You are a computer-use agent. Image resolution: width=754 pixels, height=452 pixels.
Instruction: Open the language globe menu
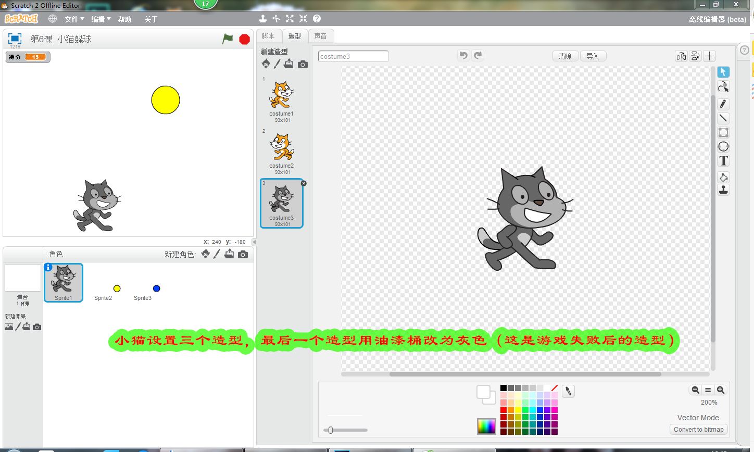53,19
